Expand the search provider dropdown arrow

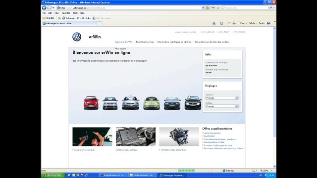[274, 8]
